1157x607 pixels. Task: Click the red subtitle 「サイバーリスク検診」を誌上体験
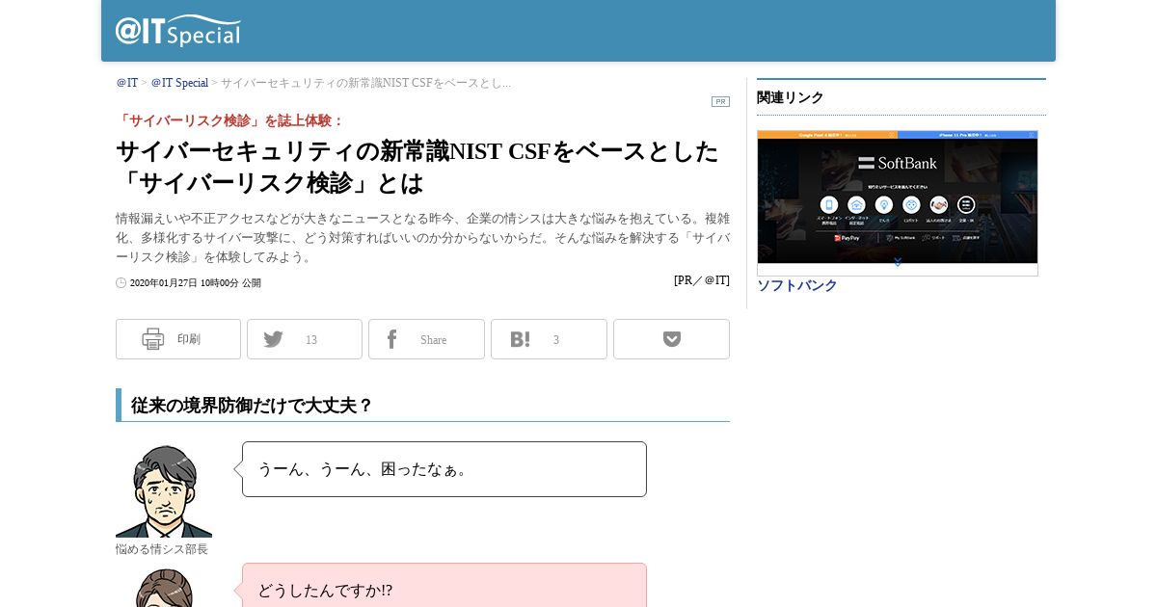click(230, 120)
